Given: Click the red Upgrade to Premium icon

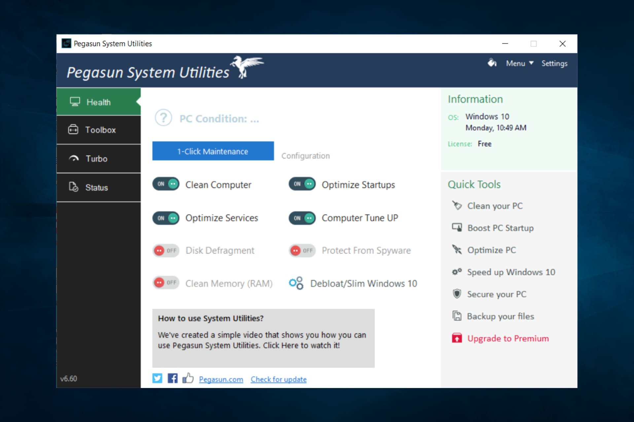Looking at the screenshot, I should click(x=457, y=338).
